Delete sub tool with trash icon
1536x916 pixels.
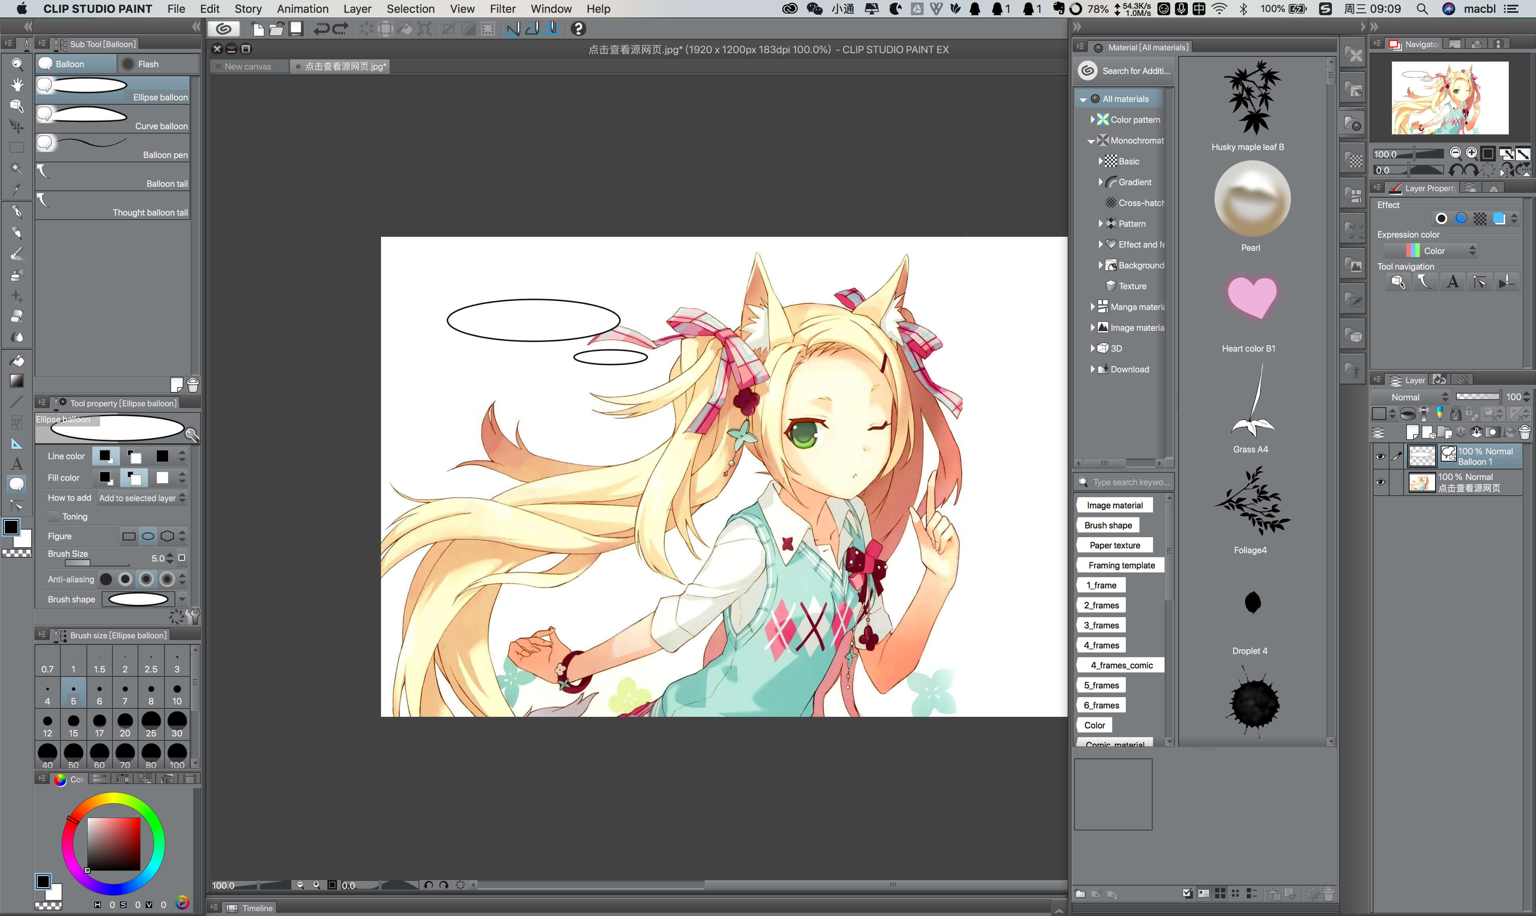click(x=193, y=385)
